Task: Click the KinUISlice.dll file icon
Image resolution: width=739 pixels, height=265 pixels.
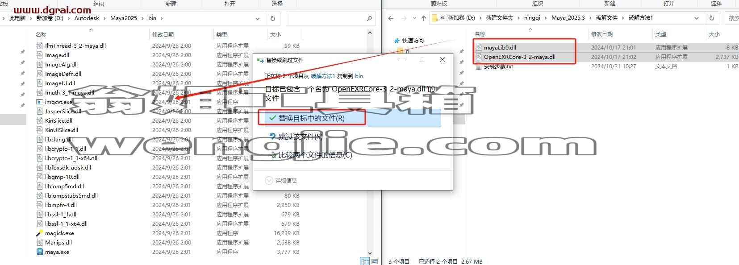Action: click(40, 130)
